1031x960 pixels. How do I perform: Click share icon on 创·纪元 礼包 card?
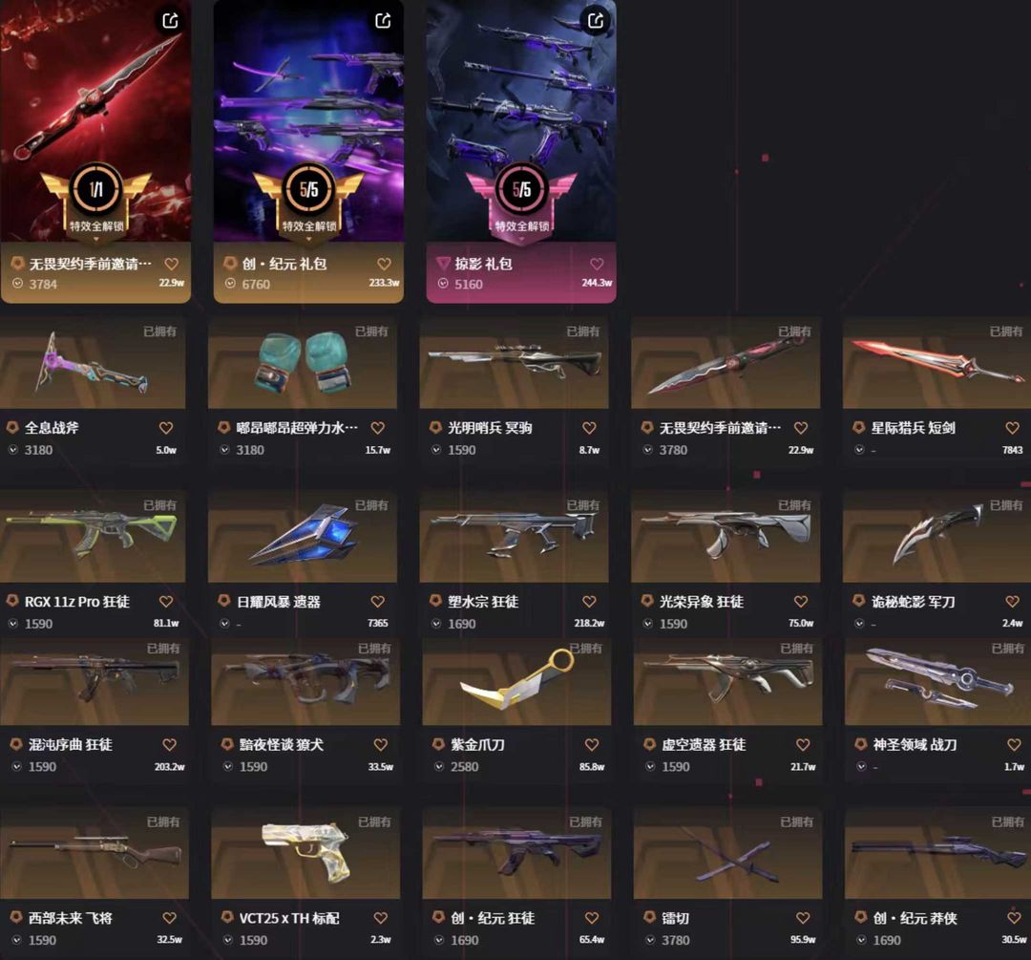coord(383,20)
